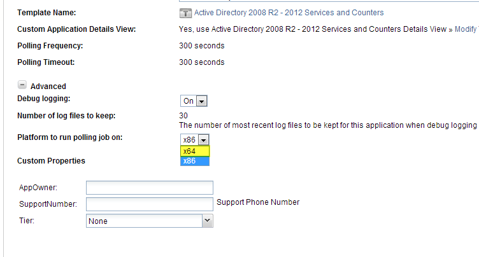479x257 pixels.
Task: Click the Debug logging On value box
Action: click(x=189, y=101)
